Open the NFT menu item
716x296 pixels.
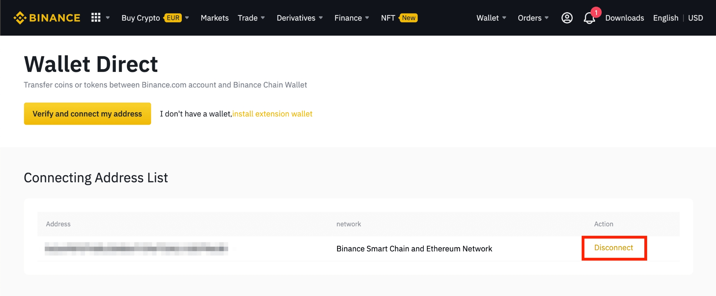point(388,18)
